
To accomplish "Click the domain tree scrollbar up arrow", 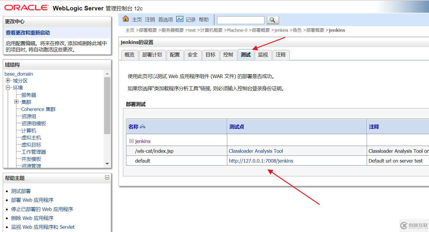I will pyautogui.click(x=107, y=74).
